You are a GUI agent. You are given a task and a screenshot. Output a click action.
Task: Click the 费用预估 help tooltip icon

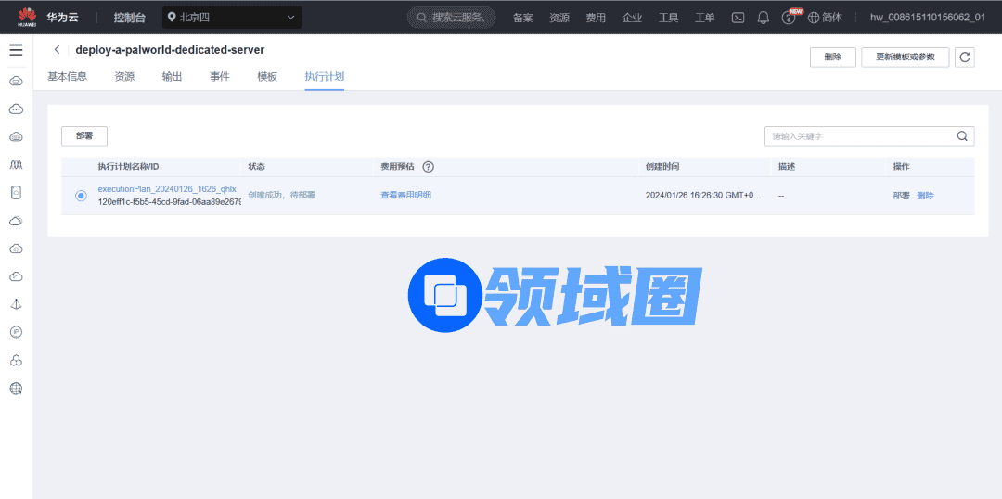click(428, 167)
